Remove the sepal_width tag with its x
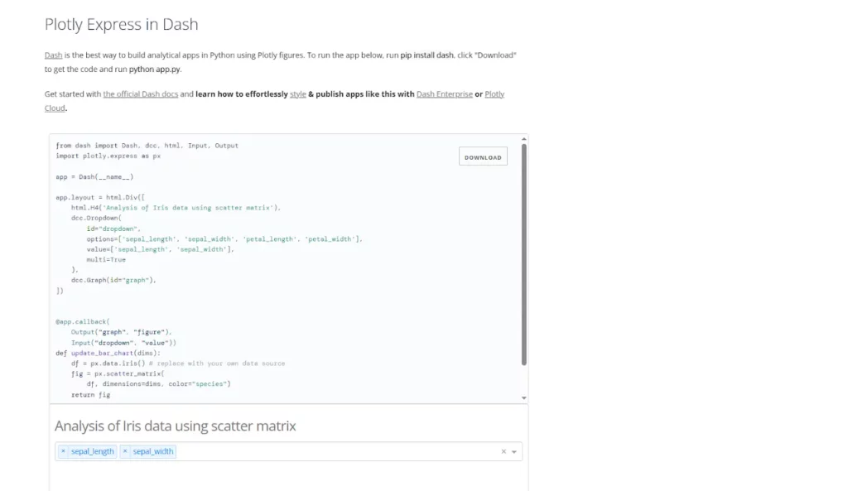Image resolution: width=848 pixels, height=491 pixels. (x=125, y=451)
